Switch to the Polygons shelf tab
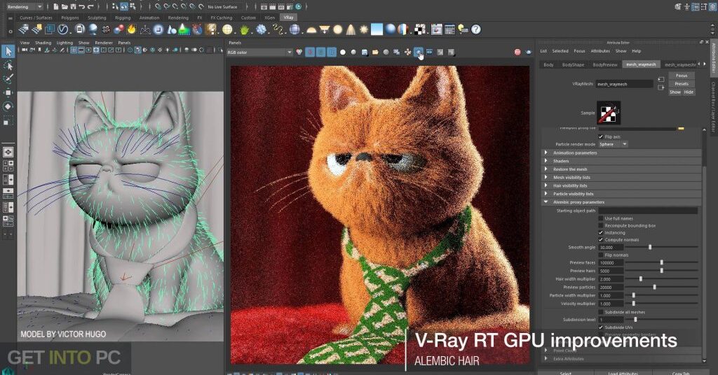718x375 pixels. 69,17
